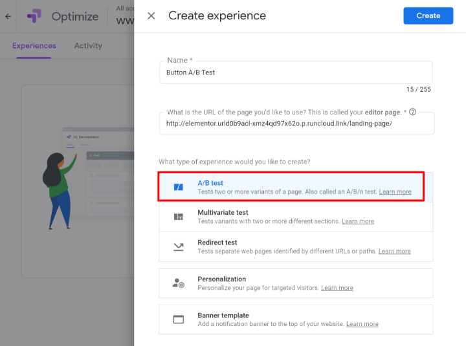This screenshot has height=346, width=466.
Task: Click into the Name input field
Action: tap(295, 72)
